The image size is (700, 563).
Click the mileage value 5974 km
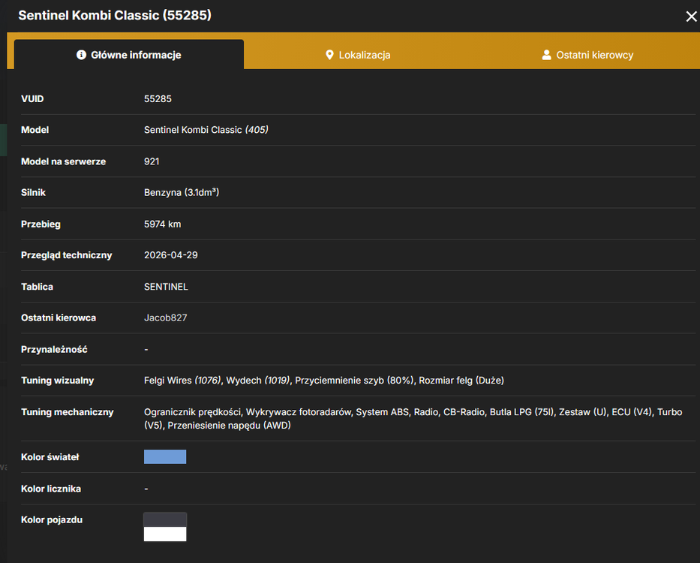click(163, 224)
